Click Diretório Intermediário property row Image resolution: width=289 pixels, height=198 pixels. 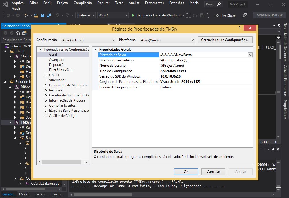coord(175,60)
